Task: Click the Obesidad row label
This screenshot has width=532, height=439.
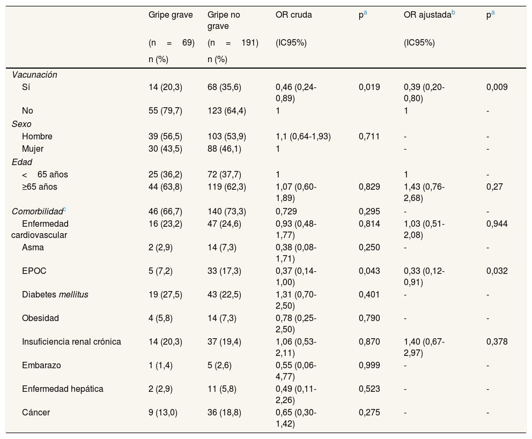Action: coord(40,318)
